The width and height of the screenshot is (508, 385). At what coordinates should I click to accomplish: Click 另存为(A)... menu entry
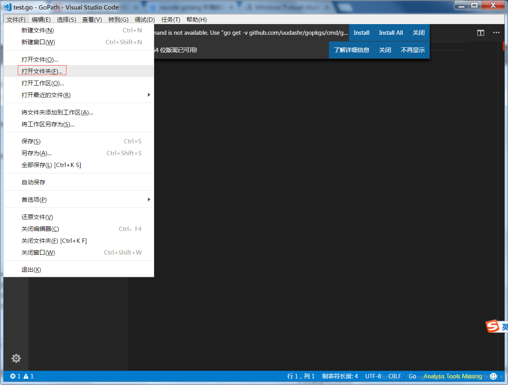tap(79, 153)
